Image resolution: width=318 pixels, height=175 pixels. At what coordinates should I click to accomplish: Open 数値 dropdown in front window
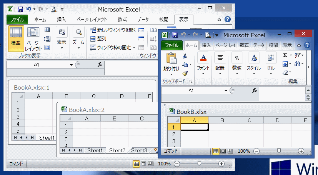(237, 64)
